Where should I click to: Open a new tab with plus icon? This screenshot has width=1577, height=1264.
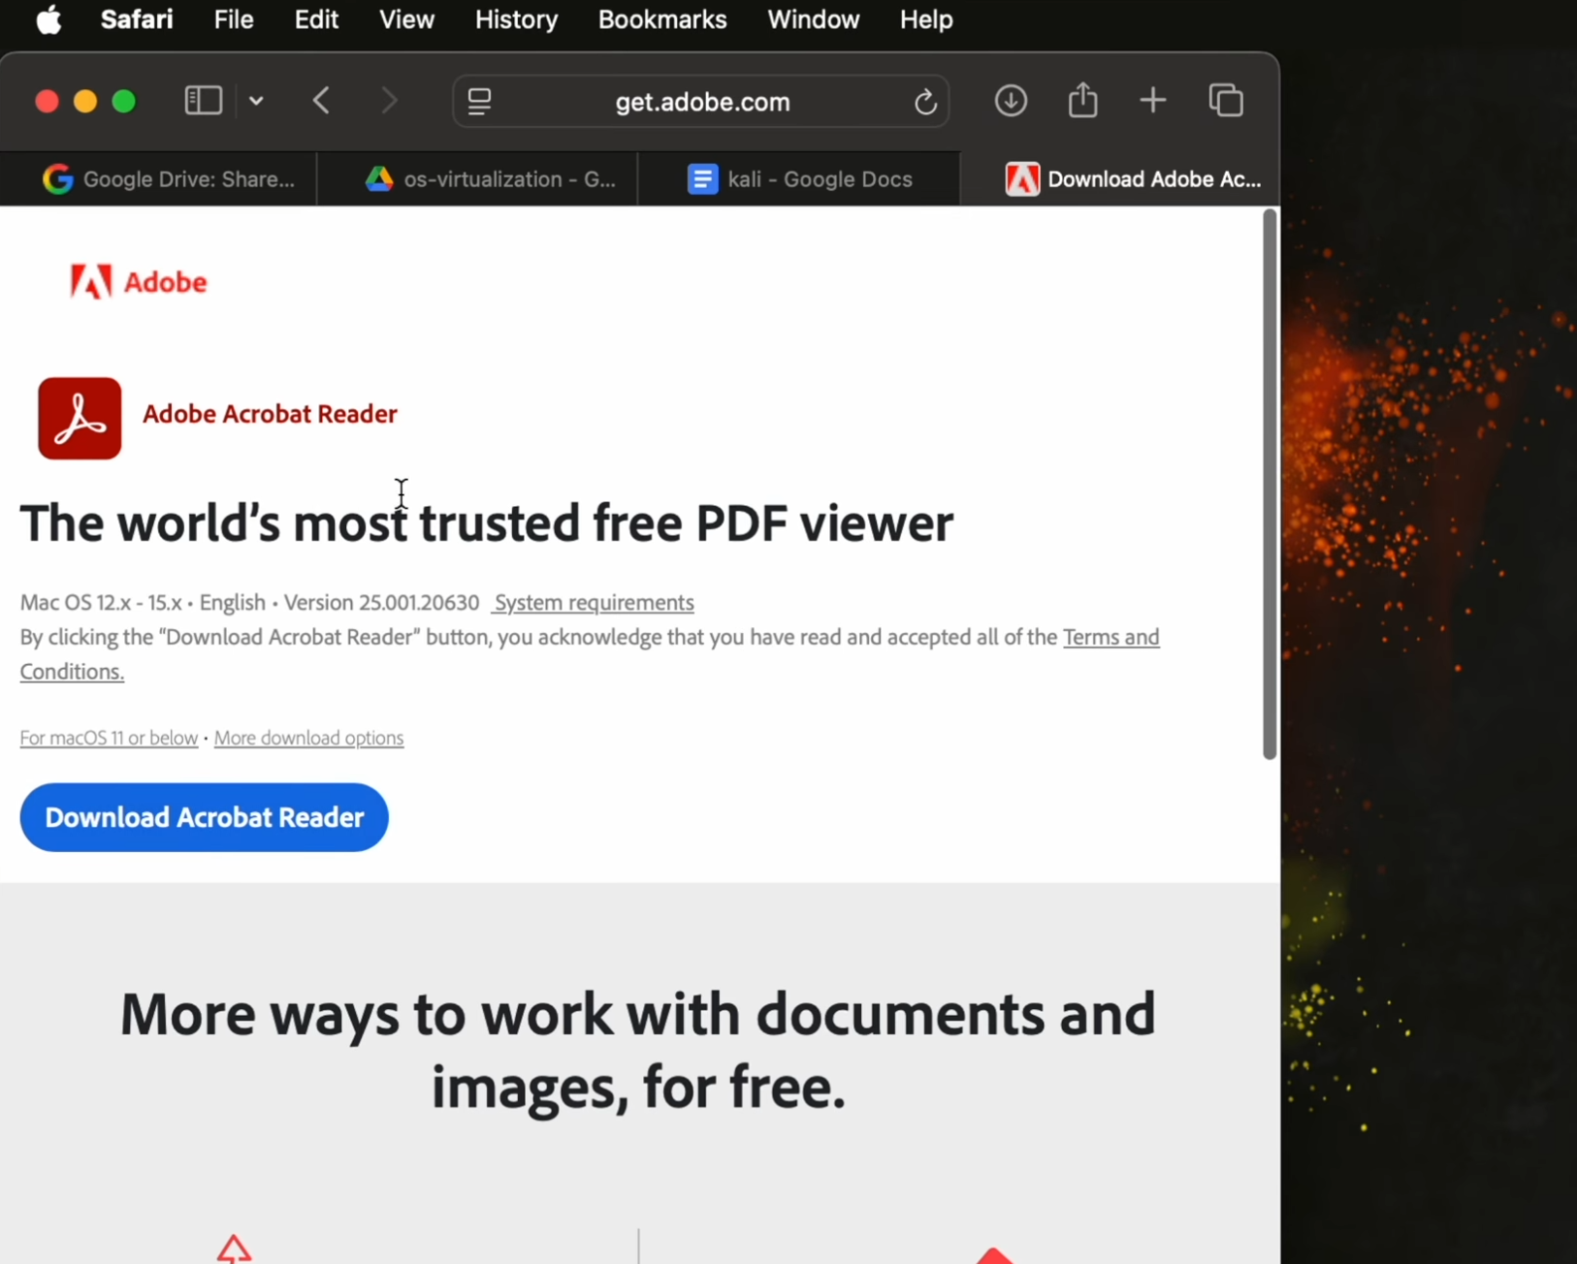[1153, 100]
